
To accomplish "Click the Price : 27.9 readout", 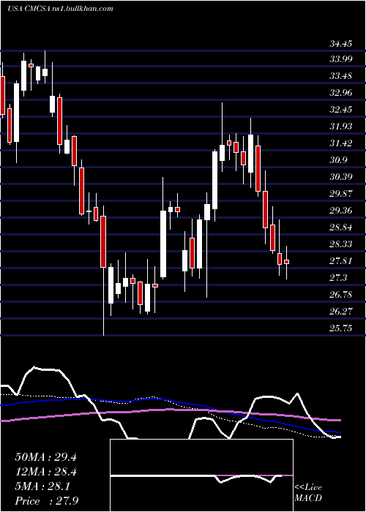I will 46,501.
